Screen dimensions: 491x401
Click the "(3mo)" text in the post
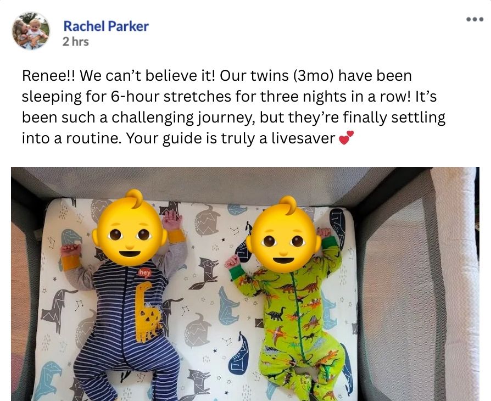(x=313, y=76)
